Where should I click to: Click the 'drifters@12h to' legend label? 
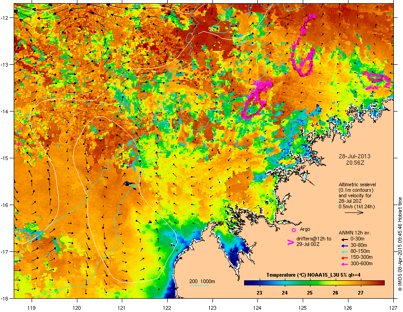(314, 239)
